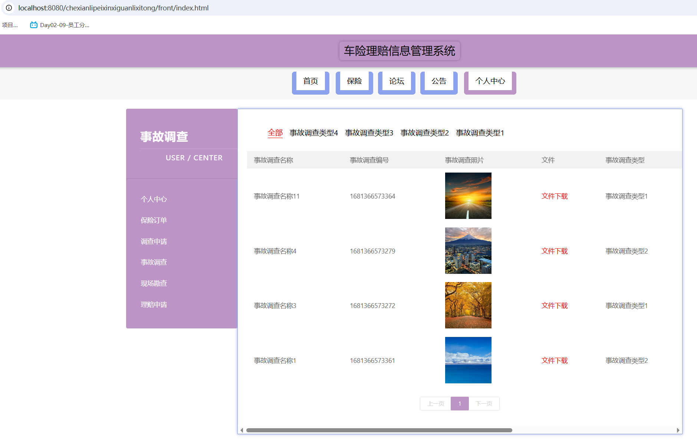Screen dimensions: 697x439
Task: Click the horizontal scrollbar right arrow
Action: click(678, 430)
